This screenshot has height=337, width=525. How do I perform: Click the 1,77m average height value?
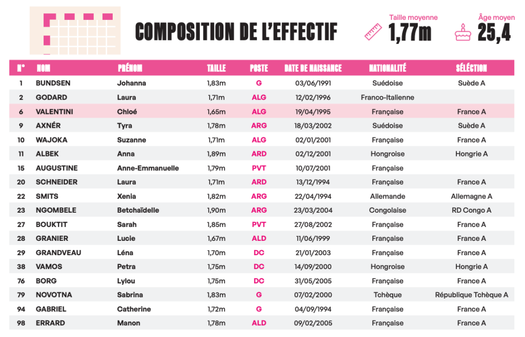(410, 33)
